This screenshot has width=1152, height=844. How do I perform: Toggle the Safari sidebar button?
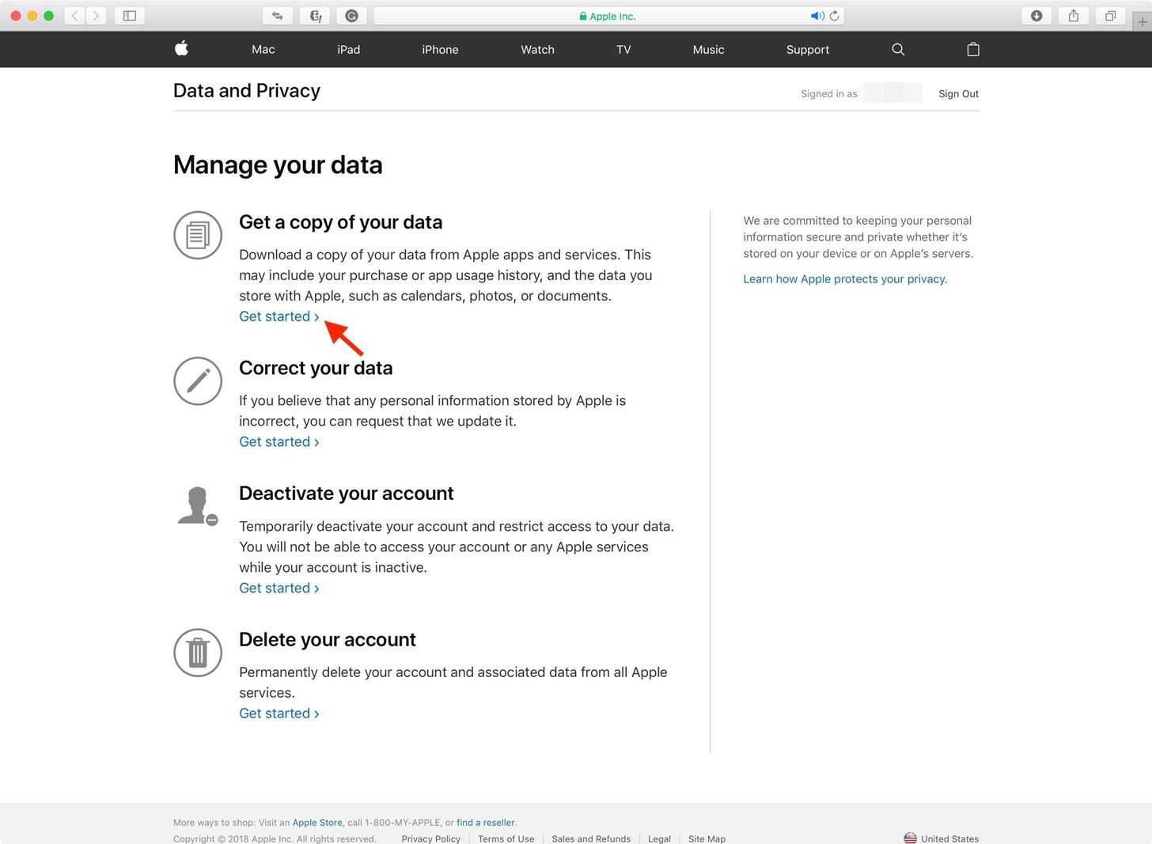pos(130,15)
